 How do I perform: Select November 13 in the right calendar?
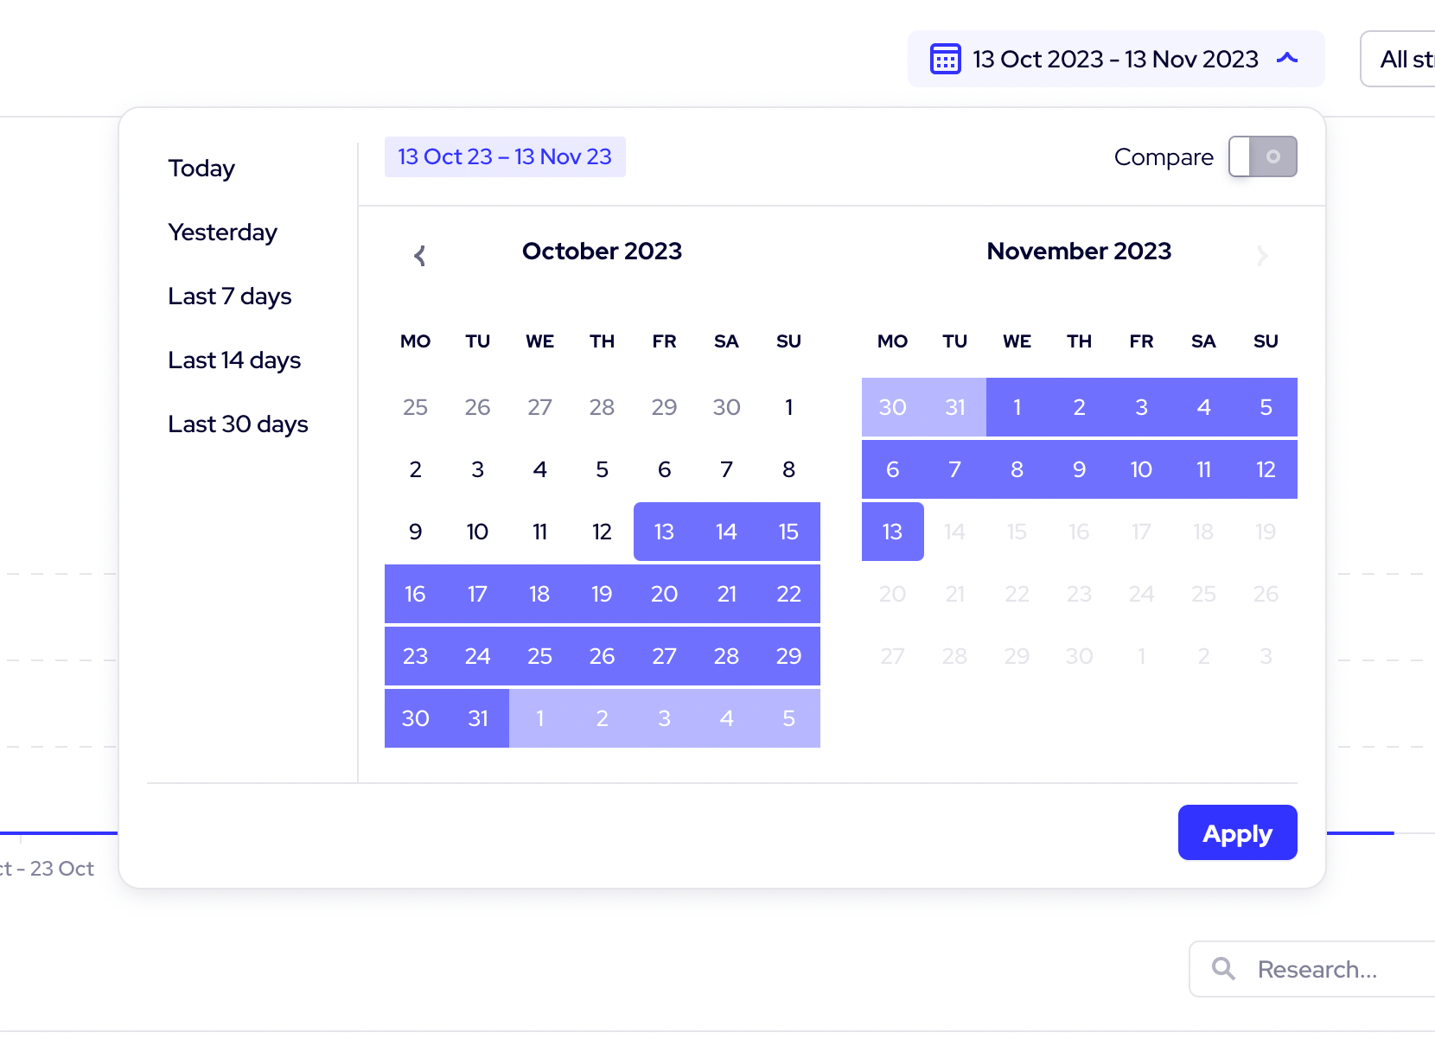892,532
